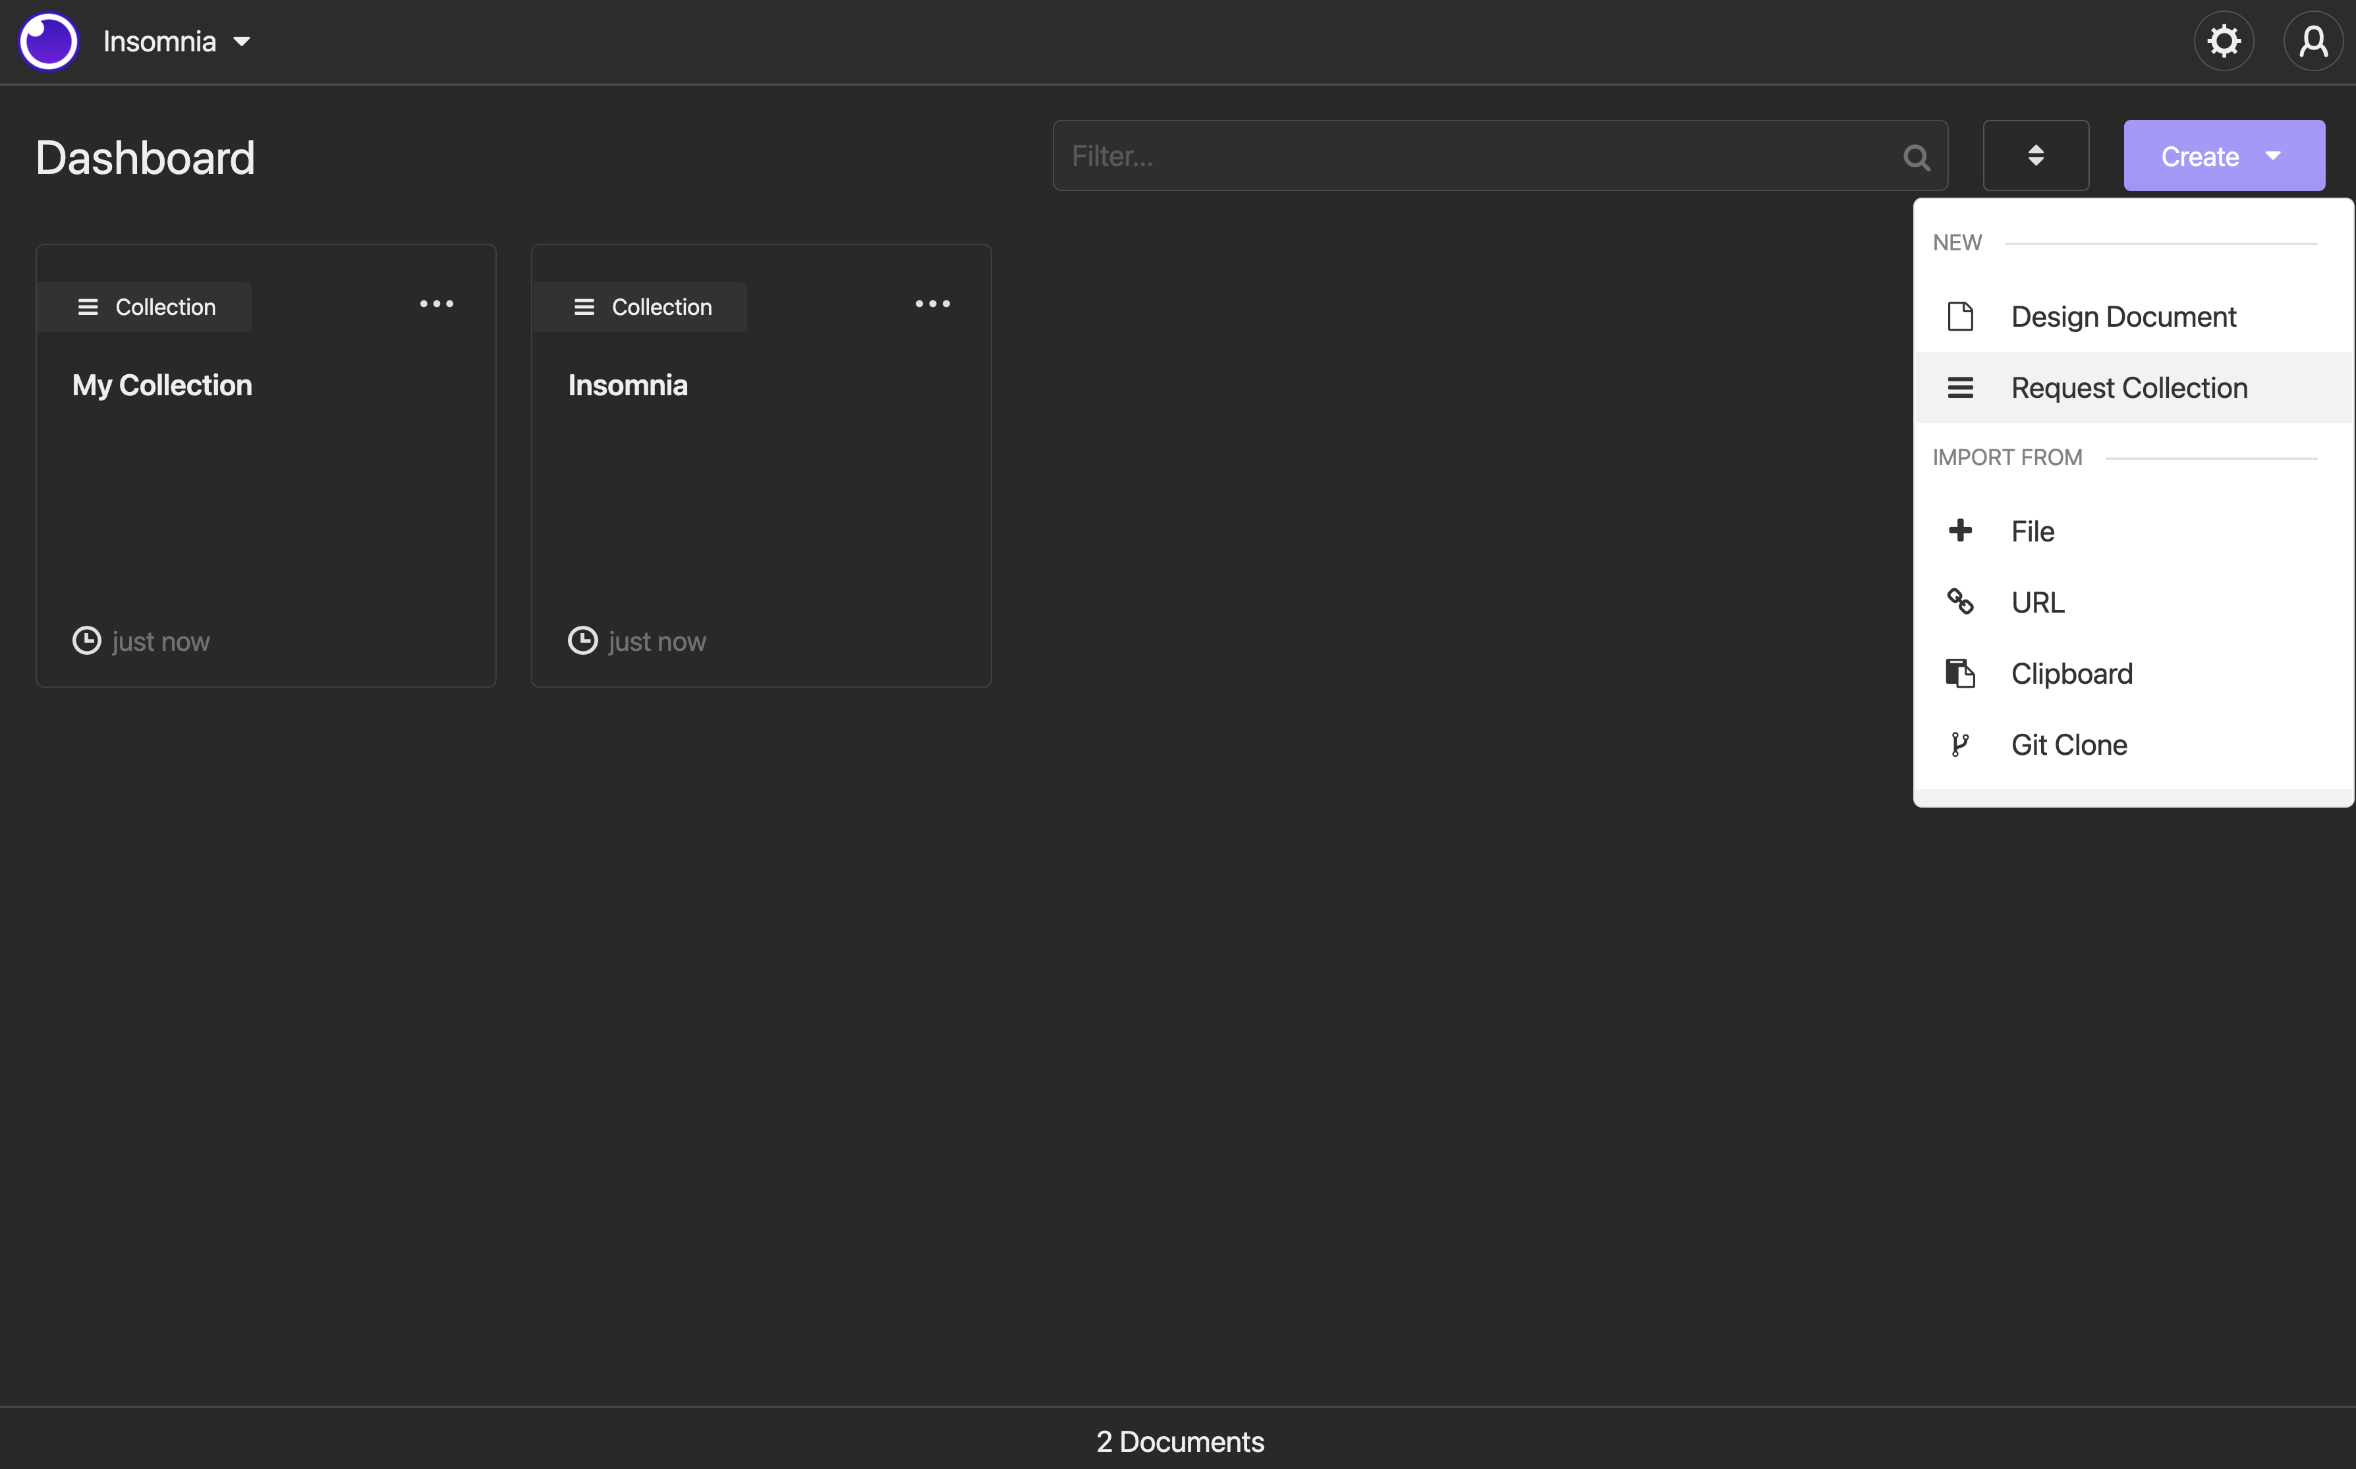Open the user account icon
This screenshot has width=2356, height=1469.
tap(2313, 42)
